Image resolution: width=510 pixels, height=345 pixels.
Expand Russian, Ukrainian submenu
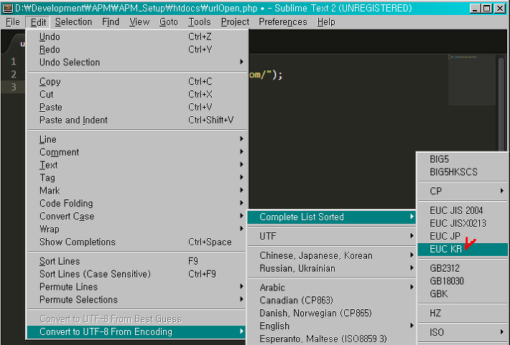coord(332,268)
